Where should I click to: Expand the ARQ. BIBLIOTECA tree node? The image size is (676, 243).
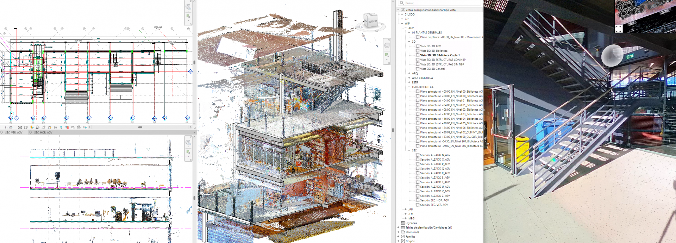pos(409,78)
